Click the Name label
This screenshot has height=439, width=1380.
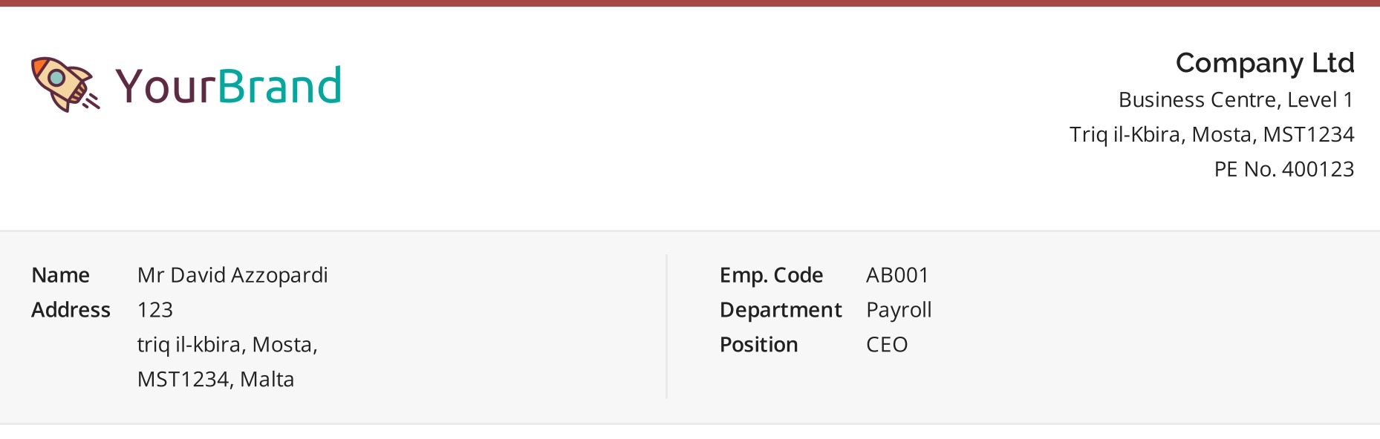click(x=60, y=275)
